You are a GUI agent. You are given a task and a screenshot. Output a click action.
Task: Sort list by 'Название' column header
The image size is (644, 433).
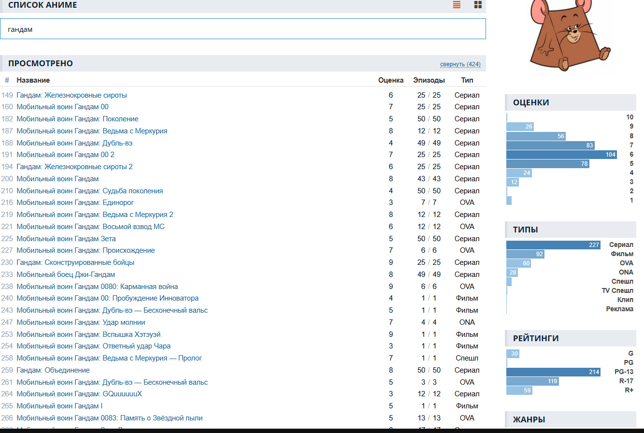pos(33,80)
